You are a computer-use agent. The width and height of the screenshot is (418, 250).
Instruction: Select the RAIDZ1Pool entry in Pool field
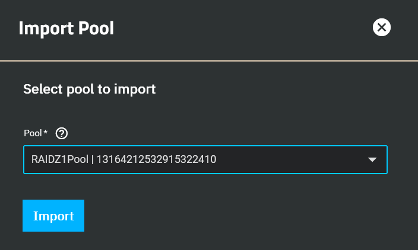pos(60,159)
